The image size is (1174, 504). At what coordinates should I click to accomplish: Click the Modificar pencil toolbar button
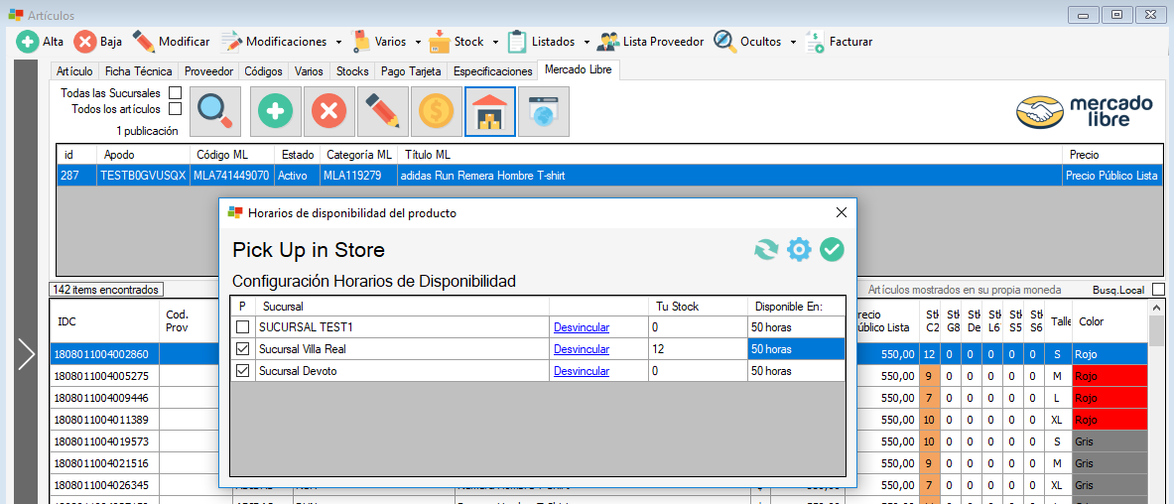pyautogui.click(x=172, y=42)
